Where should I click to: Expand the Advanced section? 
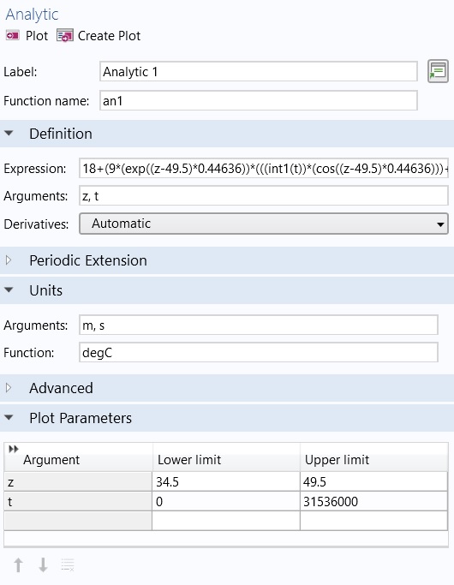click(9, 388)
